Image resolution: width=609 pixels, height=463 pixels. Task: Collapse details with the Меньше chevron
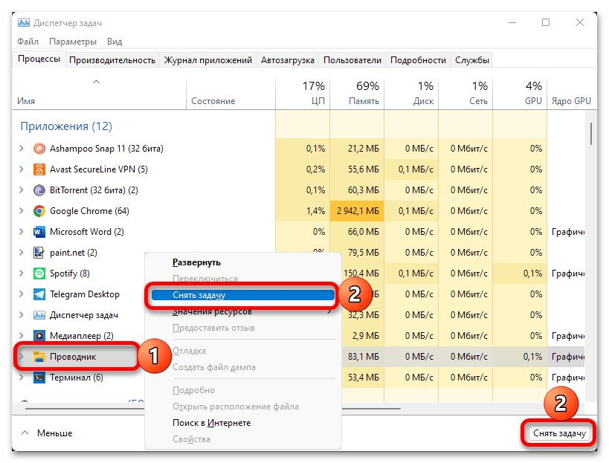25,433
